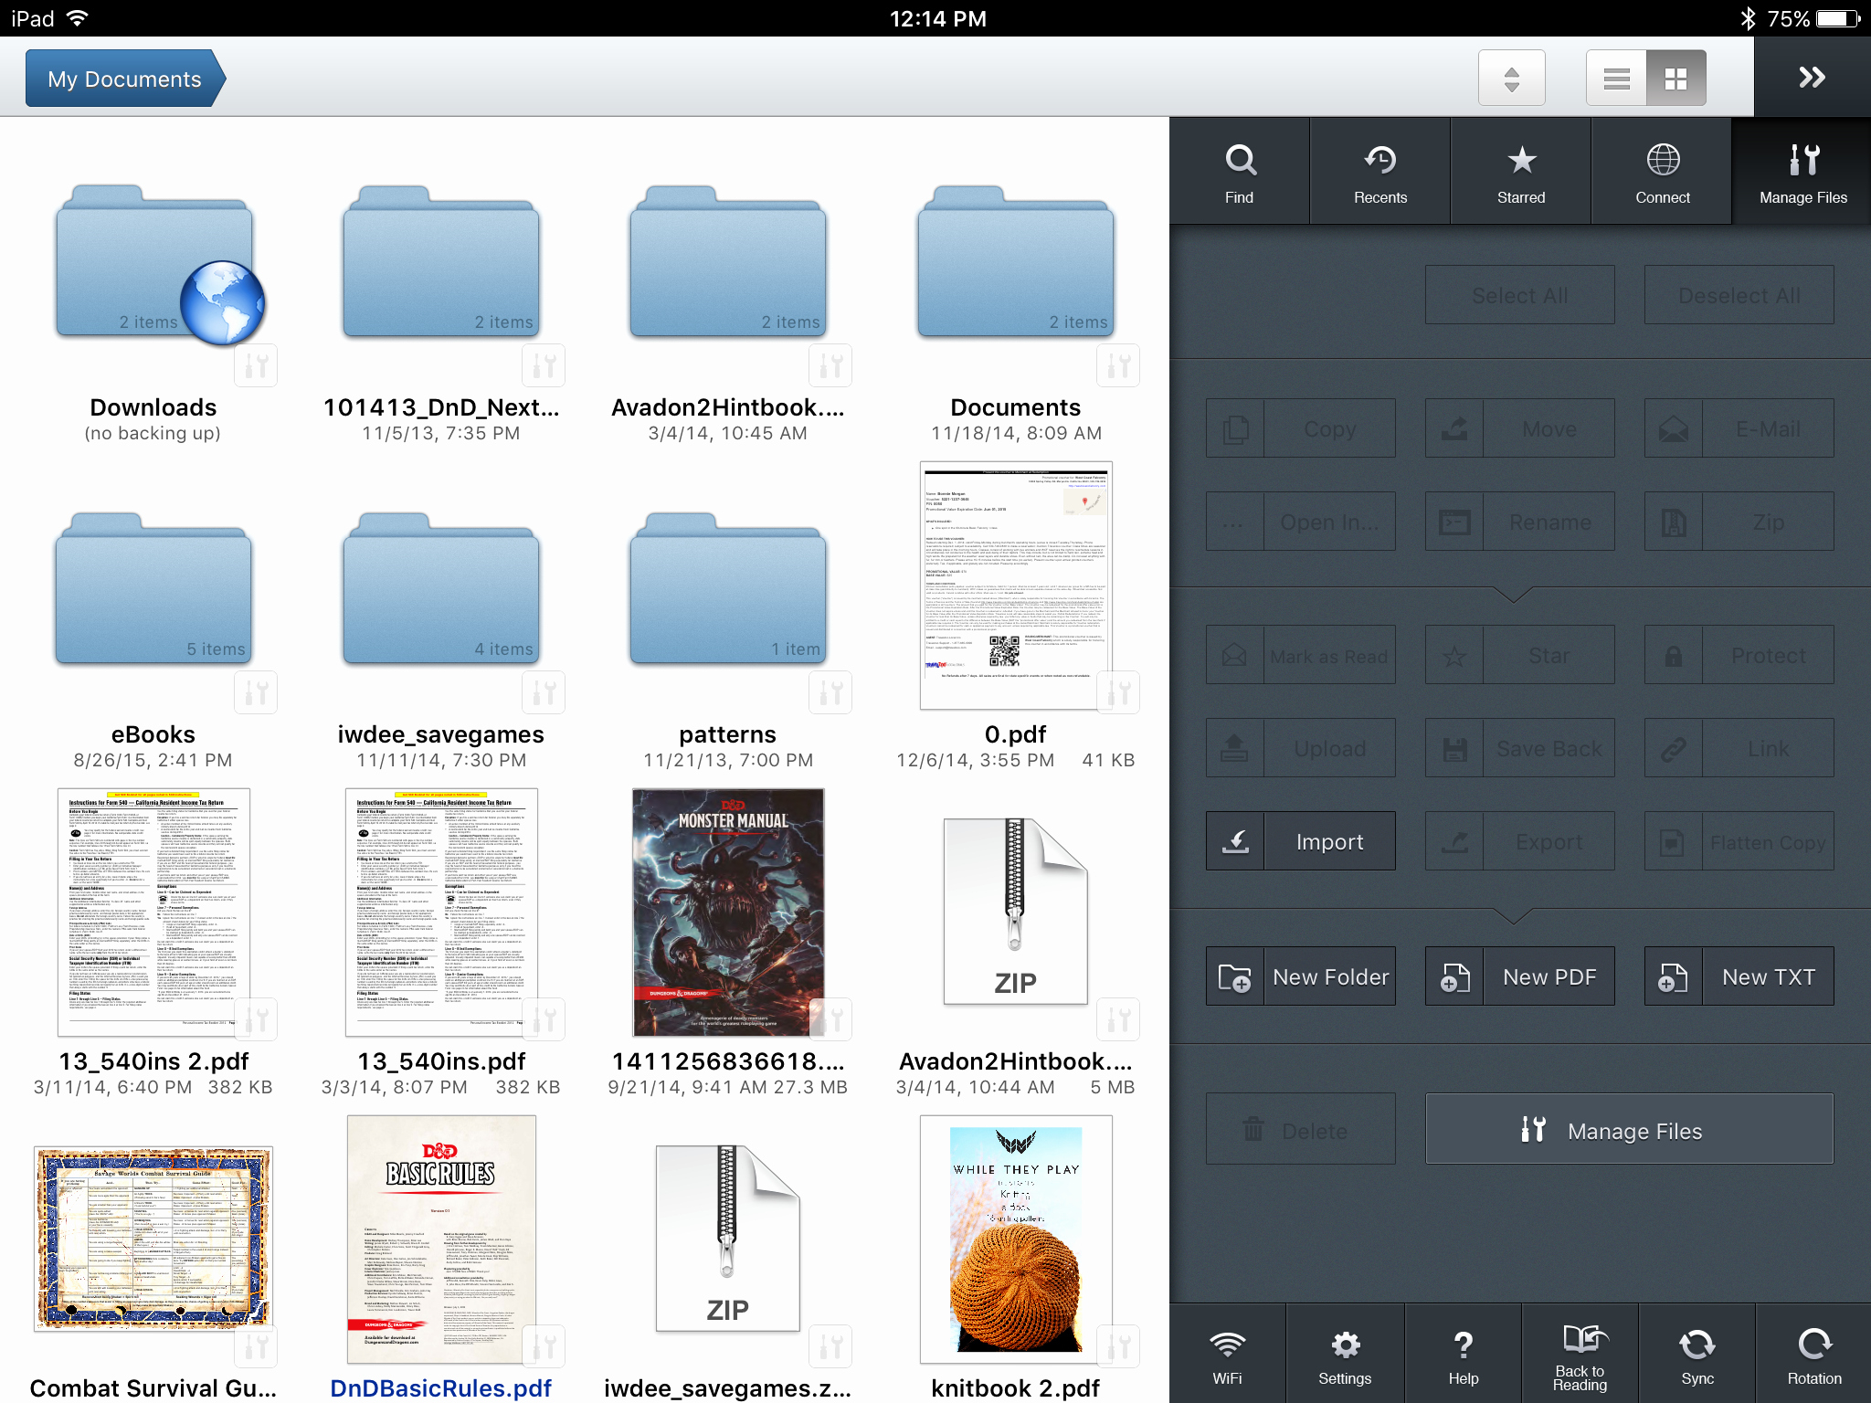The image size is (1871, 1403).
Task: Open the Find search tool
Action: 1239,172
